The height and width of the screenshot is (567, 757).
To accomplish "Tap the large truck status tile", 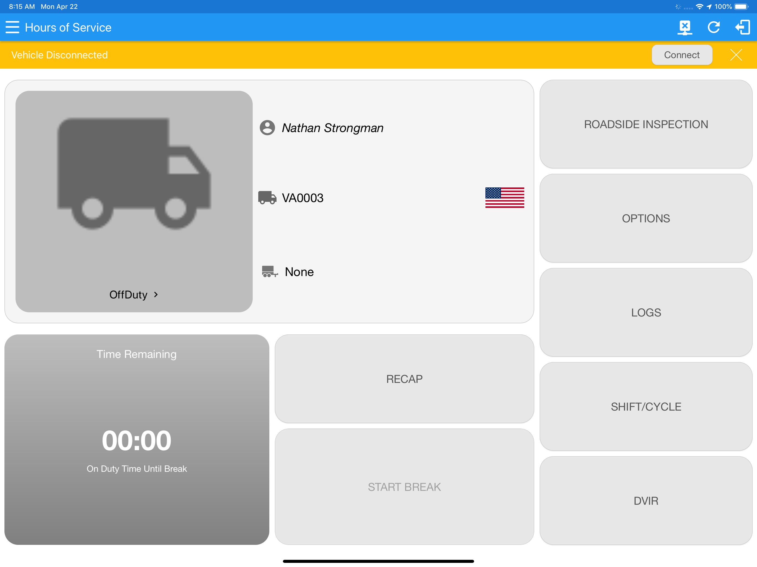I will (x=134, y=201).
